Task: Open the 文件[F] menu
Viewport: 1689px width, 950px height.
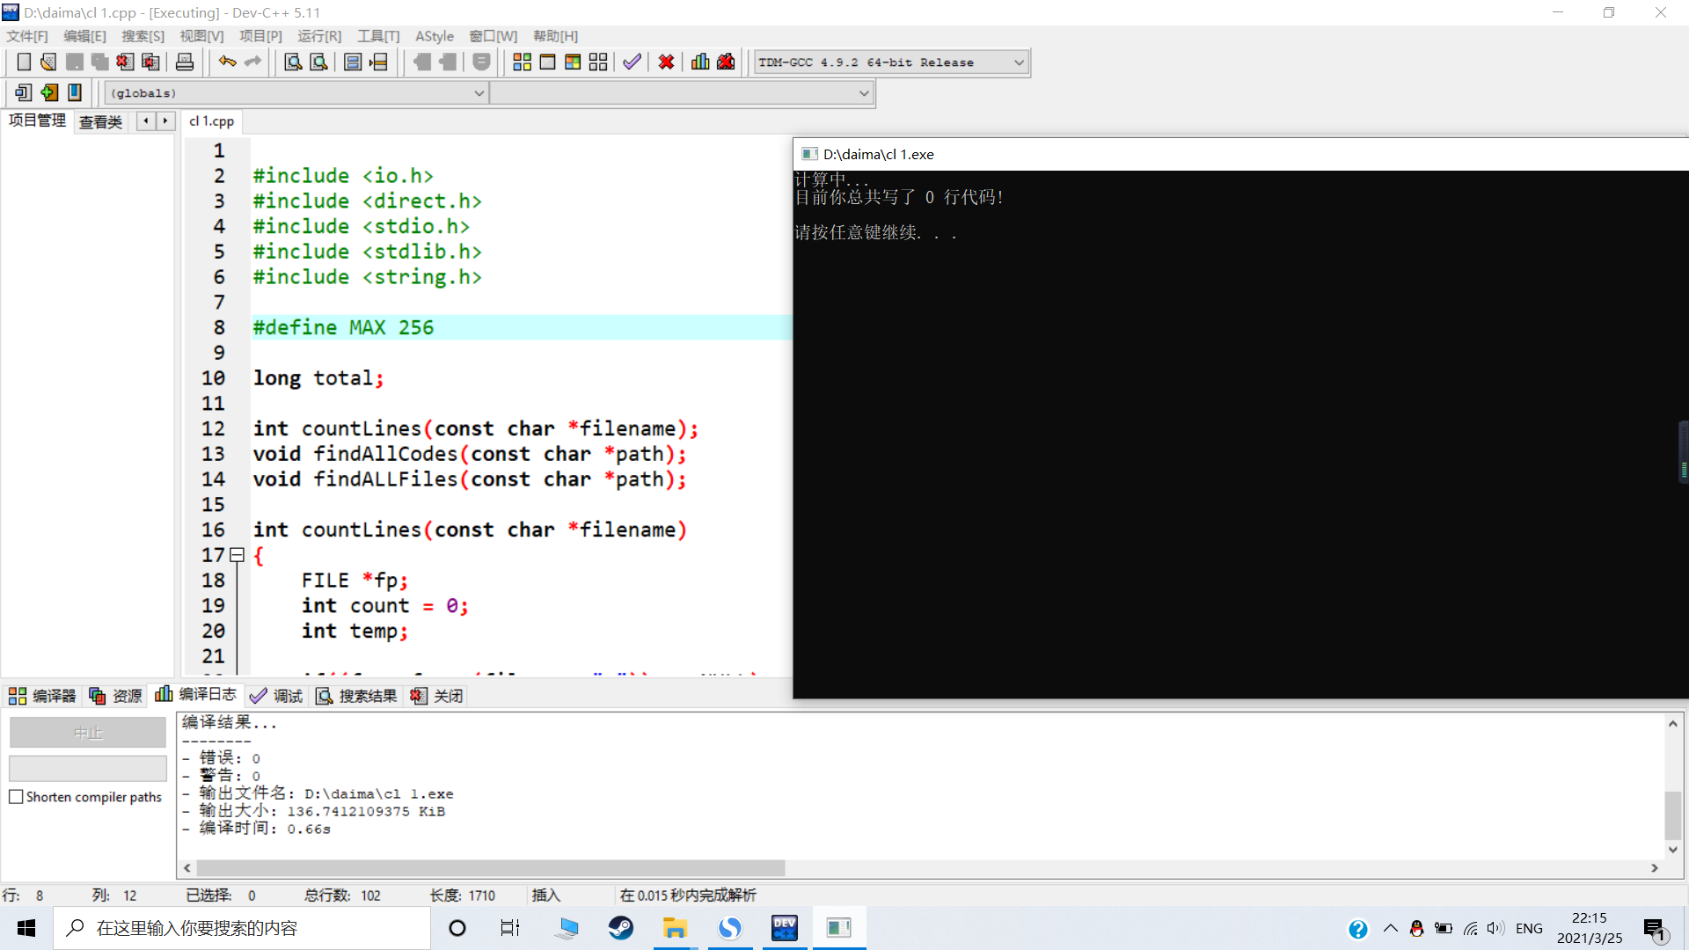Action: 27,36
